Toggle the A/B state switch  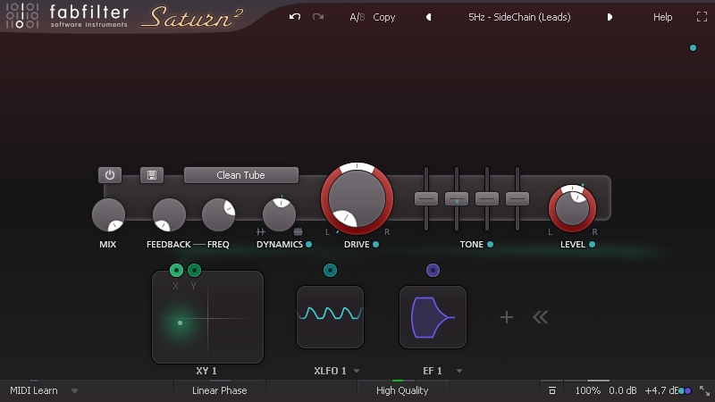point(357,17)
